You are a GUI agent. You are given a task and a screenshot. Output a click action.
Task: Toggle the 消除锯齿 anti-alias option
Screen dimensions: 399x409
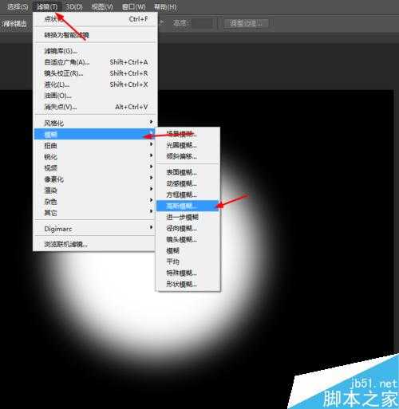(14, 24)
